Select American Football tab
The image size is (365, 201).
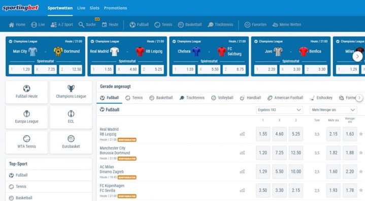click(285, 98)
